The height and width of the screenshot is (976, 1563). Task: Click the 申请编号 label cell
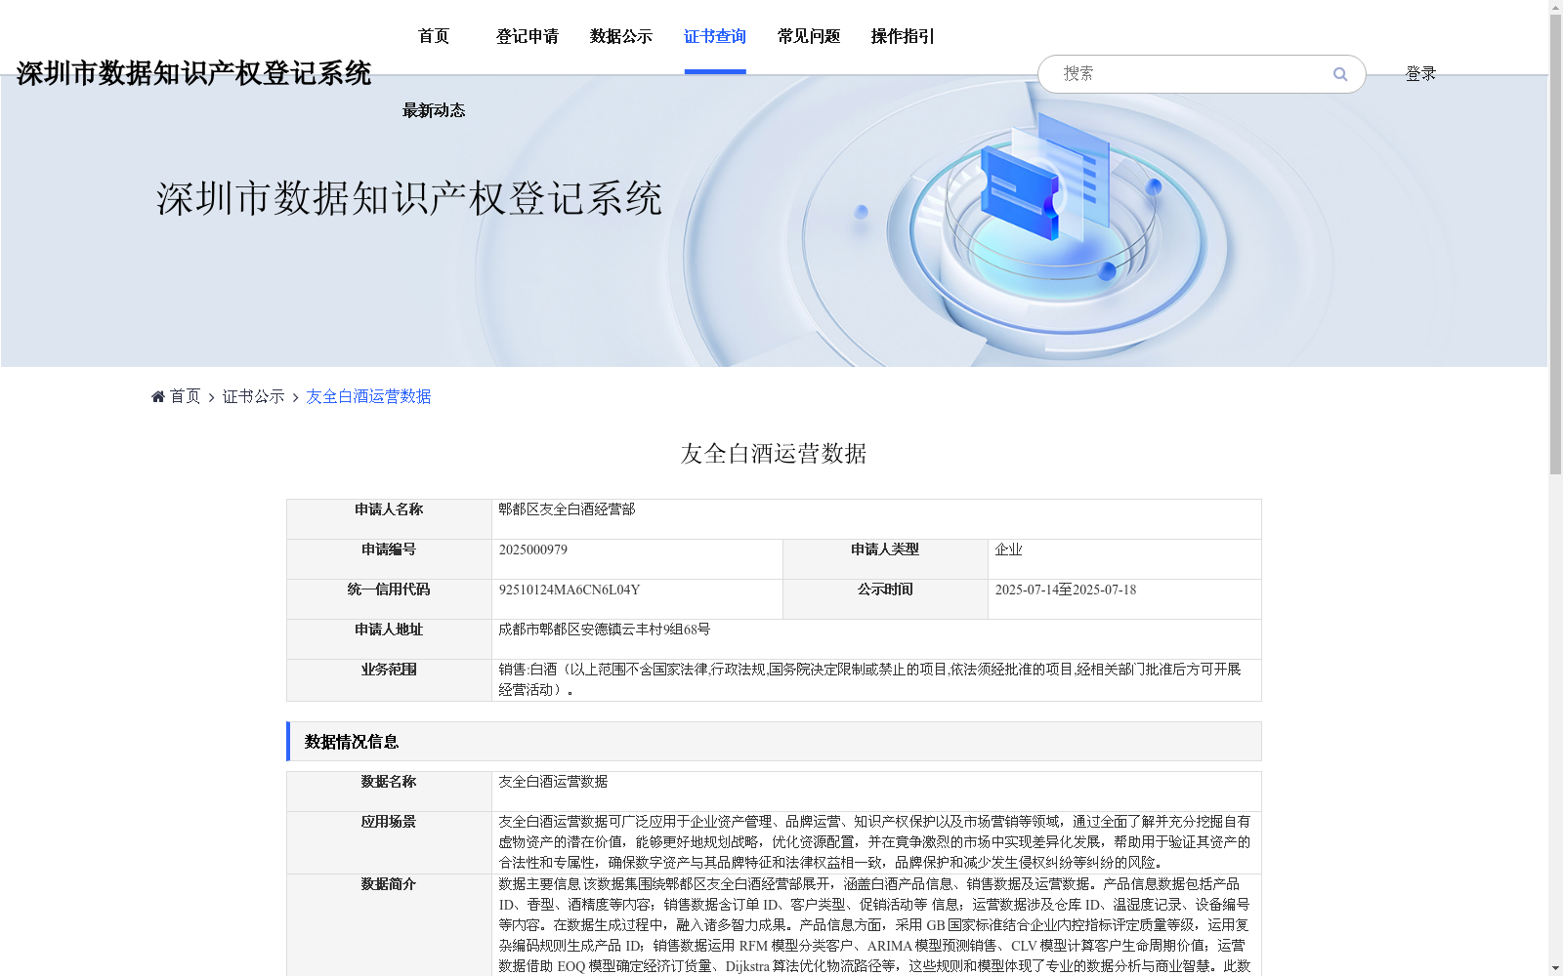pyautogui.click(x=389, y=559)
